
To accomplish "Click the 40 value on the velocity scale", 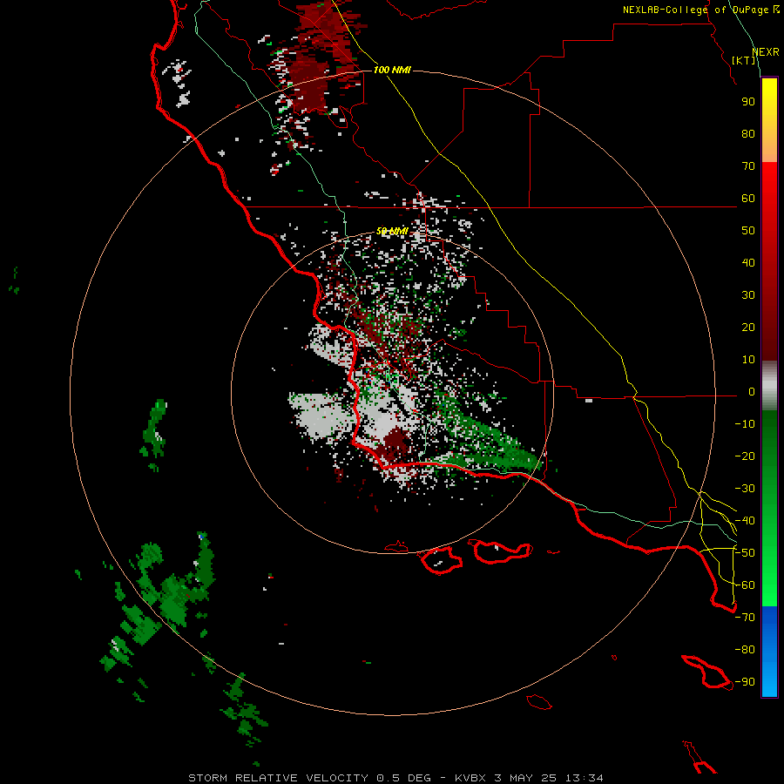I will click(748, 263).
